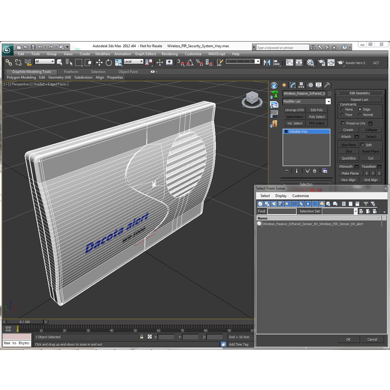Click the Select and Scale tool
390x390 pixels.
point(118,62)
